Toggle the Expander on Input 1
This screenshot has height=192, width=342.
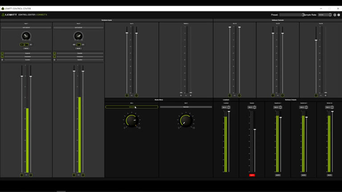[x=2, y=53]
